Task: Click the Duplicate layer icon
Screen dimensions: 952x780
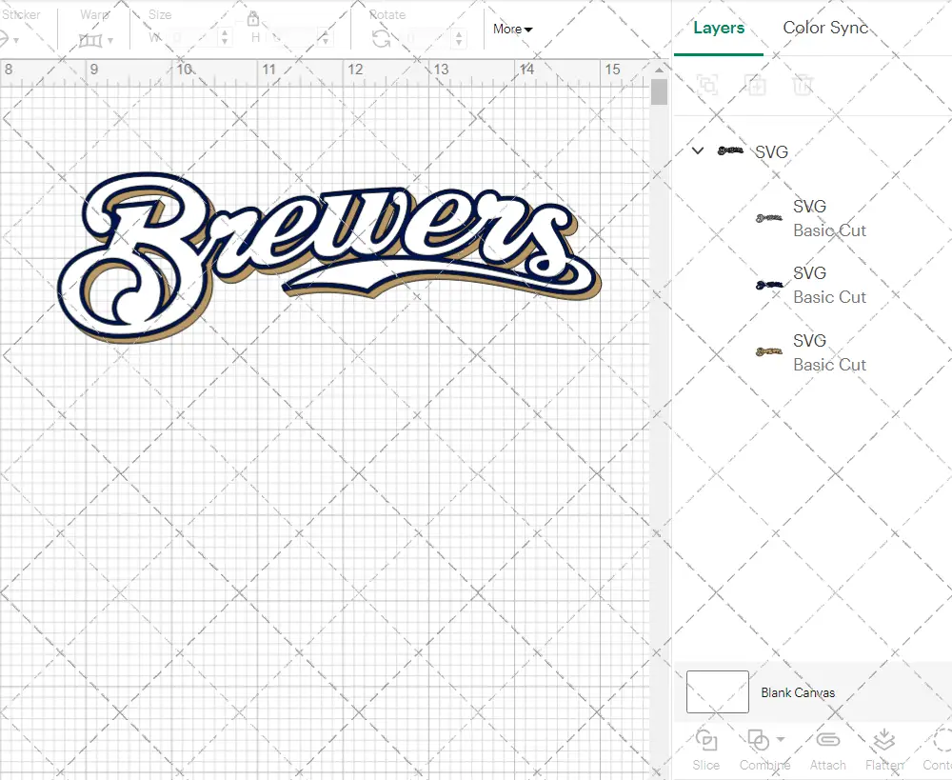Action: point(756,85)
